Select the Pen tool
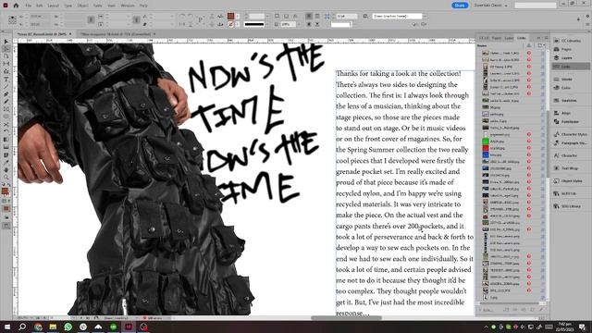 click(6, 94)
